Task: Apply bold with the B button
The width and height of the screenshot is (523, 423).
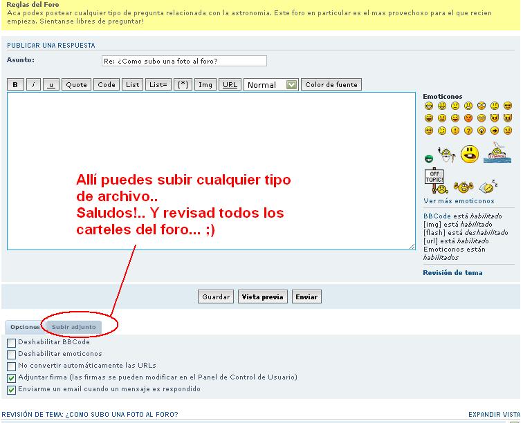Action: [15, 84]
